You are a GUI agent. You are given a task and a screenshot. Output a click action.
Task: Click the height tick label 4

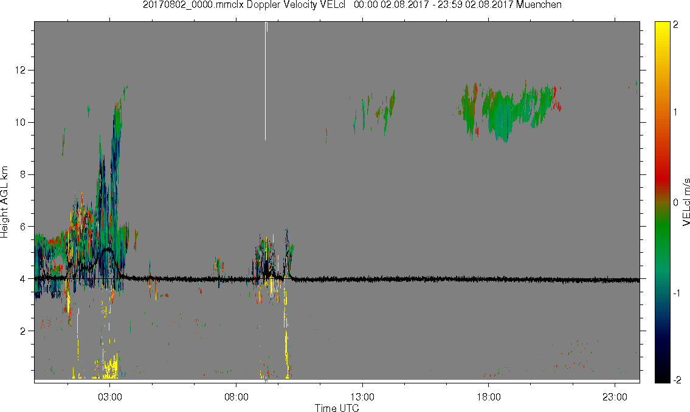pyautogui.click(x=23, y=279)
